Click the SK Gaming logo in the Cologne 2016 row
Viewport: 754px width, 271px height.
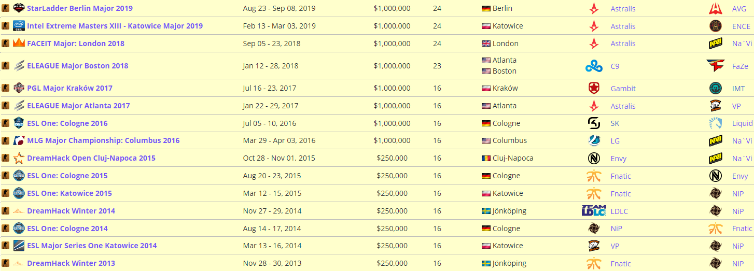coord(594,123)
